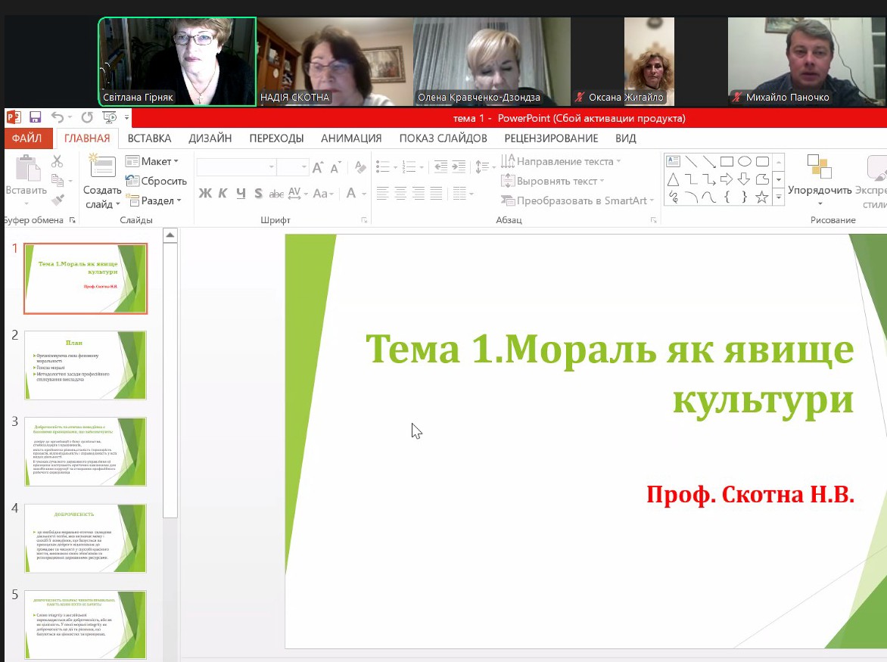Toggle underline formatting (Ч)
The width and height of the screenshot is (887, 662).
click(x=241, y=194)
